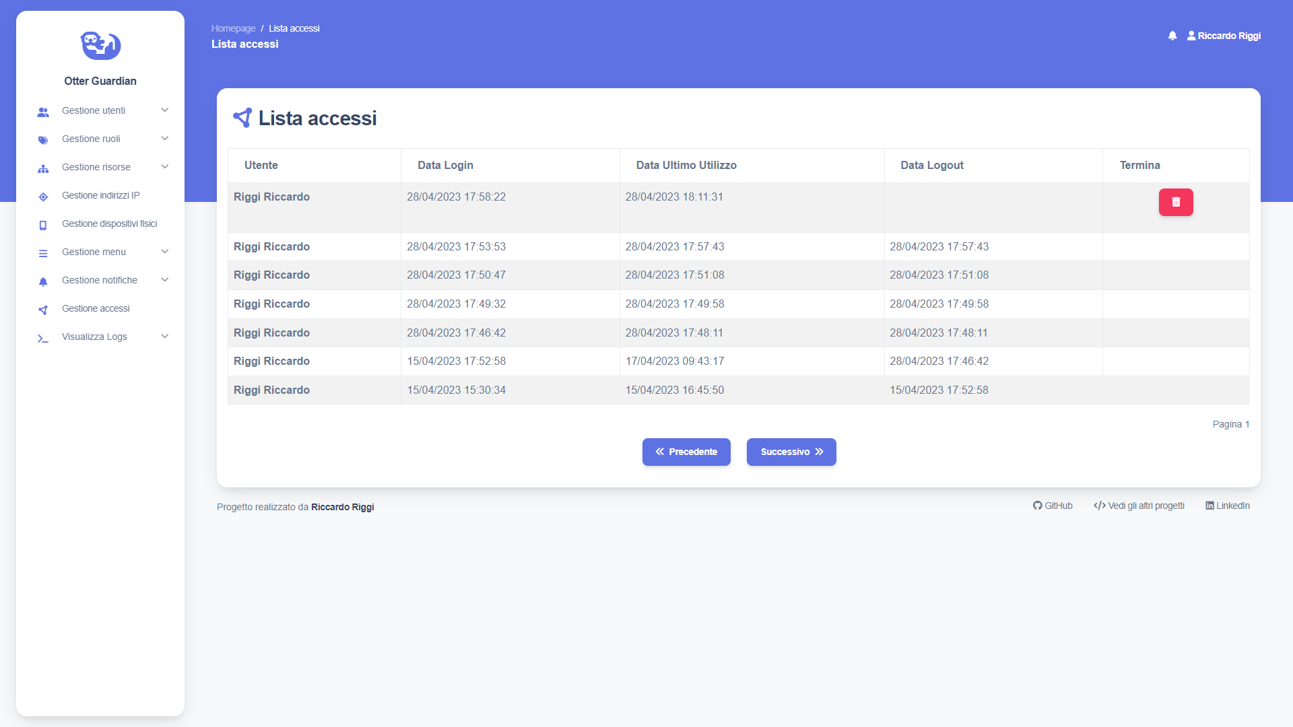Viewport: 1293px width, 727px height.
Task: Click the Gestione risorse hierarchy icon
Action: pyautogui.click(x=43, y=168)
